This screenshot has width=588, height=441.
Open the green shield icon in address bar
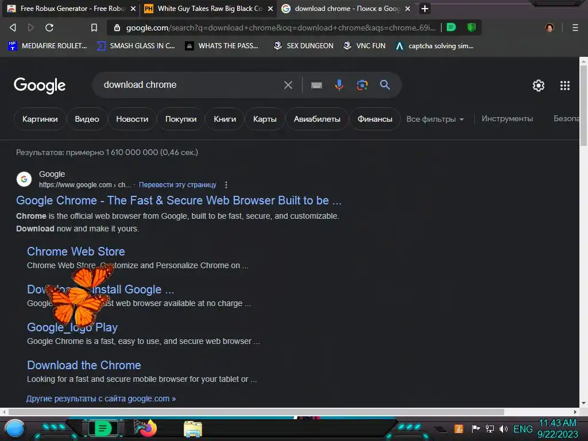pos(471,27)
